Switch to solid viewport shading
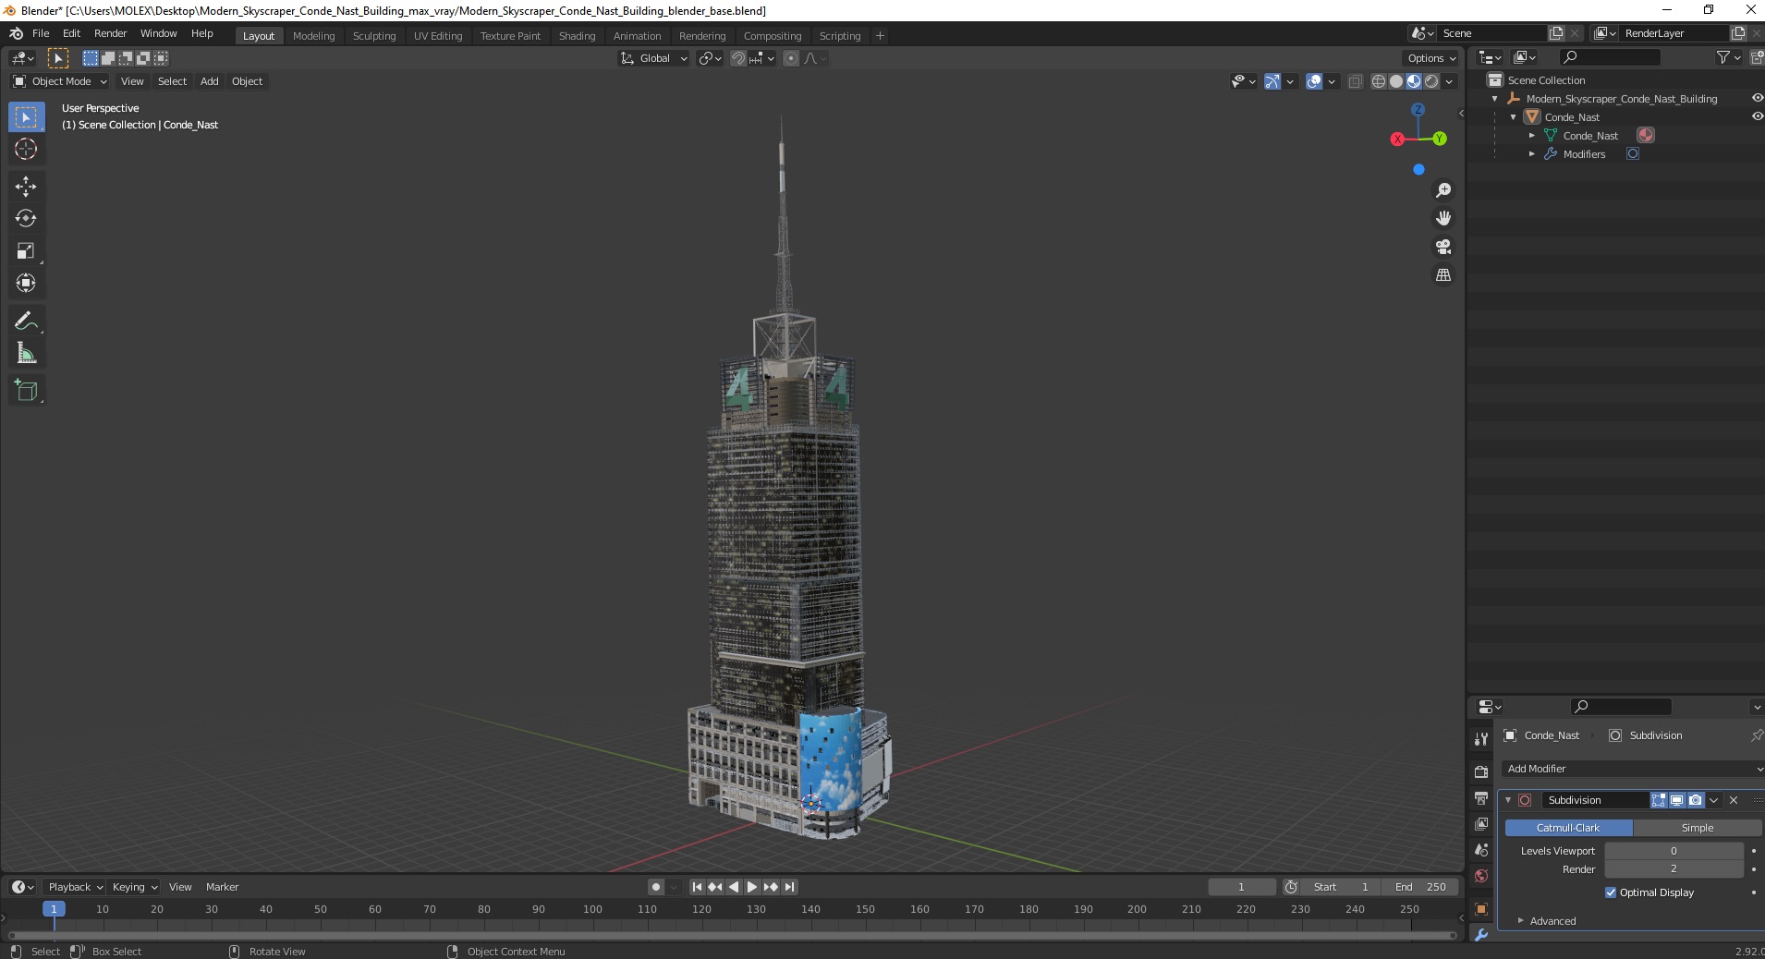Screen dimensions: 1765x959 coord(1396,81)
